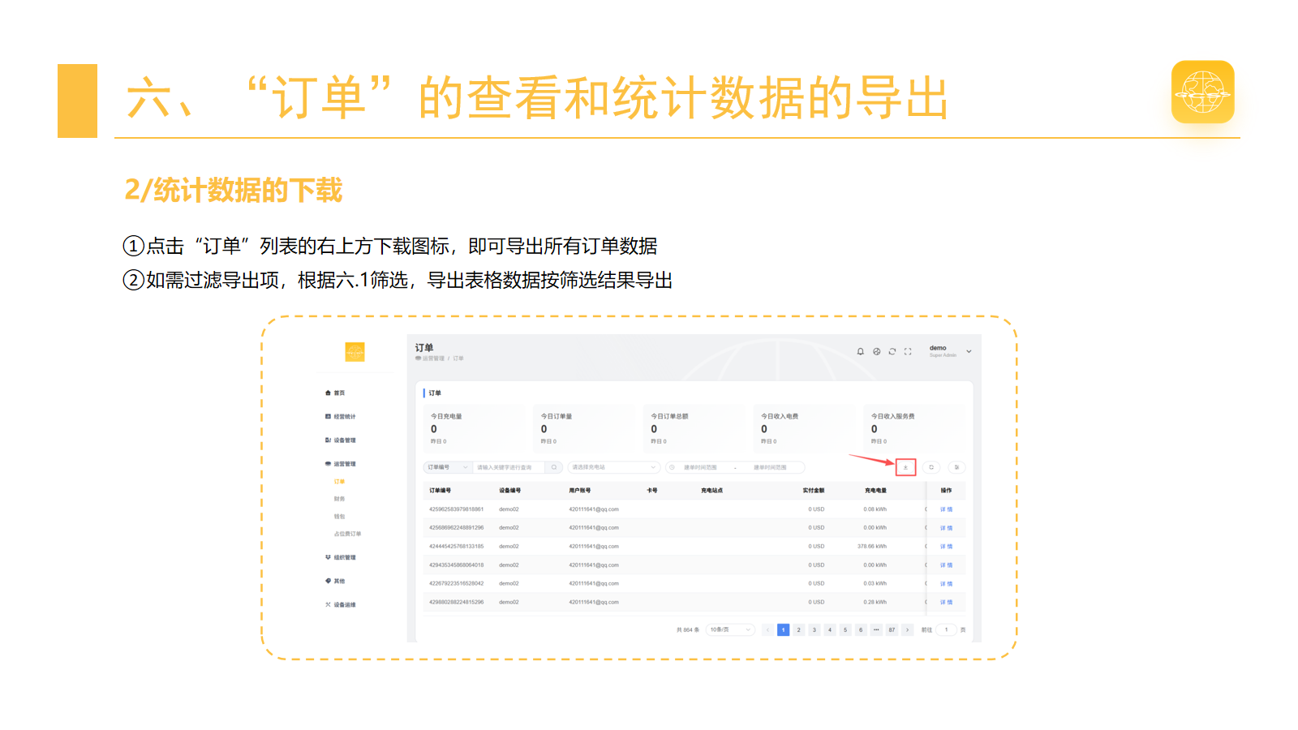1298x730 pixels.
Task: Click the refresh icon beside the download button
Action: [931, 467]
